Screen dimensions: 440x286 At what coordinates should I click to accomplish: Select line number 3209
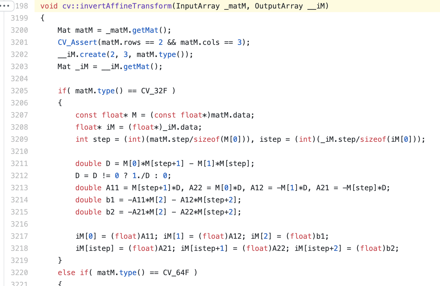19,139
